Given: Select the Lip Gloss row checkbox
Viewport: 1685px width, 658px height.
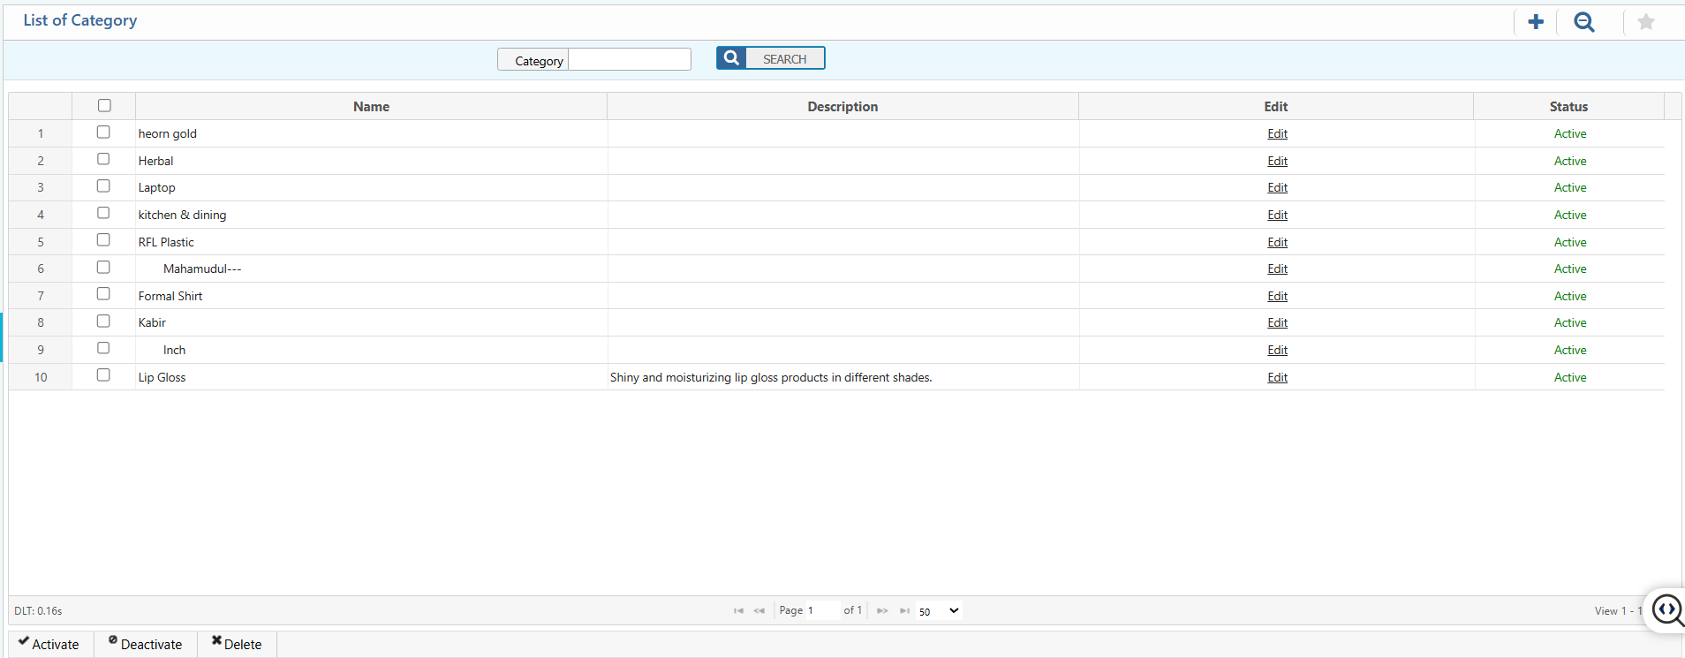Looking at the screenshot, I should click(x=103, y=375).
